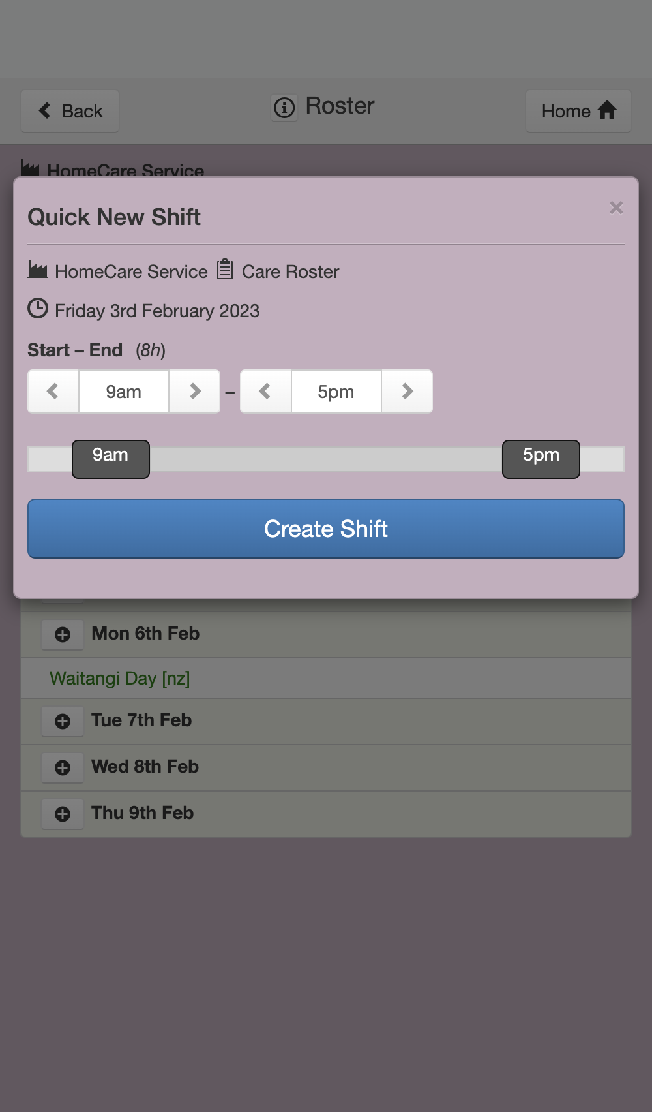The height and width of the screenshot is (1112, 652).
Task: Grab the 9am slider handle
Action: click(111, 459)
